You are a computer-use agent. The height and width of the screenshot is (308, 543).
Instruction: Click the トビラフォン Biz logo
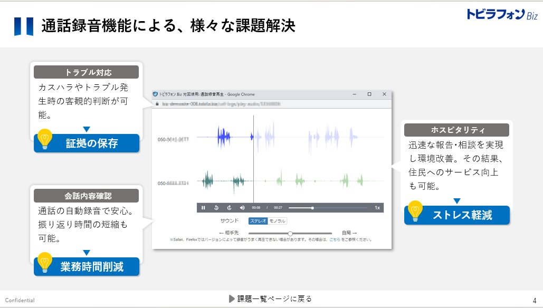pyautogui.click(x=501, y=14)
